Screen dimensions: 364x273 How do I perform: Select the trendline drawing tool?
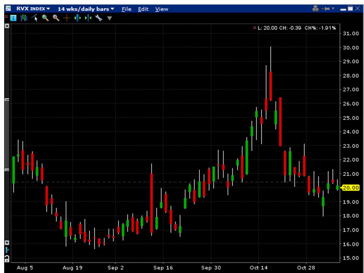click(x=35, y=18)
